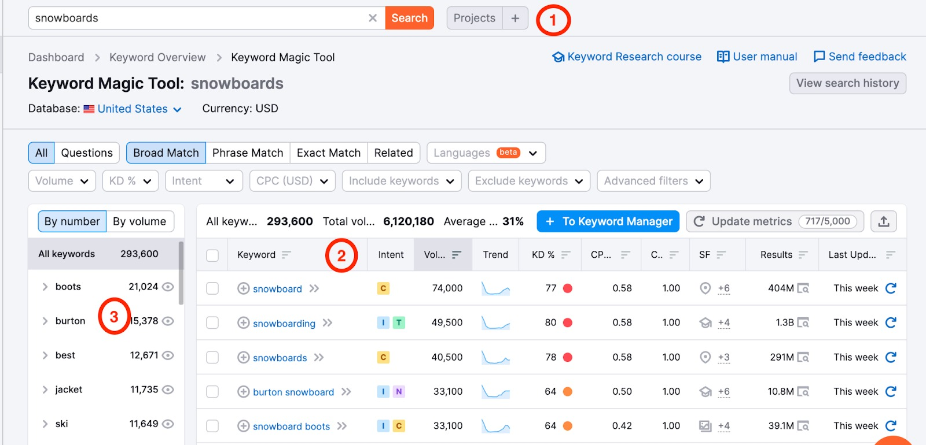
Task: Open the Languages beta dropdown
Action: 486,153
